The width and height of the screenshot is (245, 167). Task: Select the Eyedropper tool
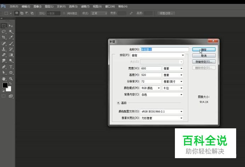(11, 38)
